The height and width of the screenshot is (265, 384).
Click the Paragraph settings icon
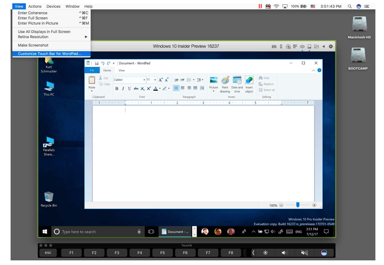click(x=202, y=88)
